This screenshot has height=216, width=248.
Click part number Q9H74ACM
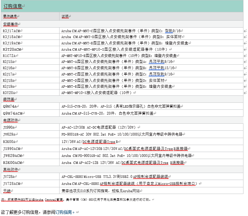(x=13, y=113)
